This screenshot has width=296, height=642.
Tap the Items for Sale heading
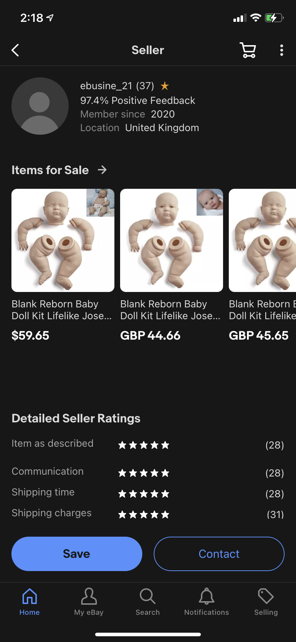pos(50,170)
